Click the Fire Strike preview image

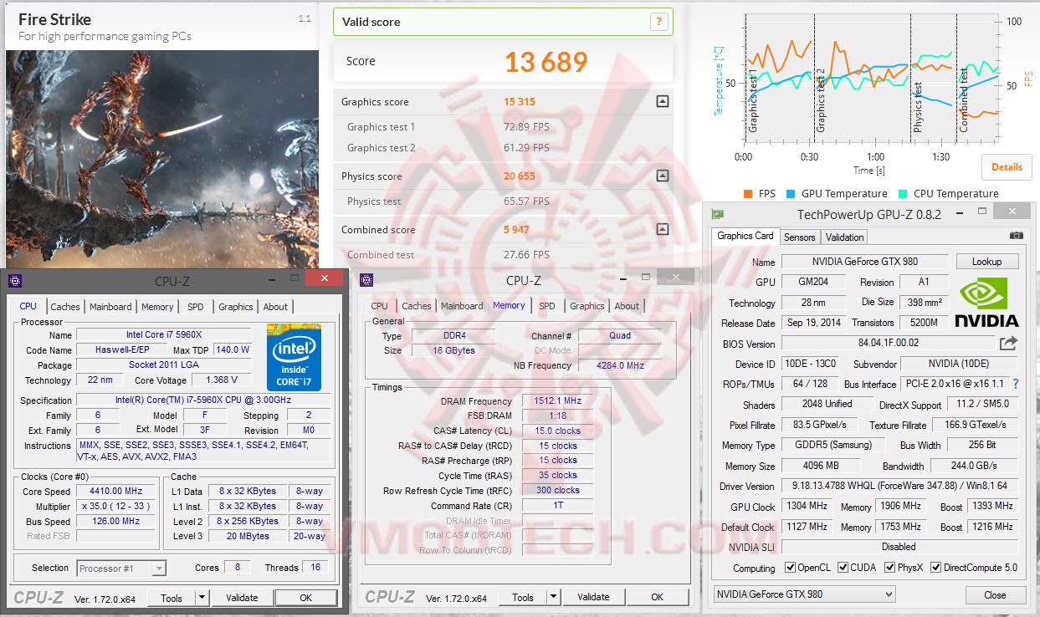tap(162, 159)
